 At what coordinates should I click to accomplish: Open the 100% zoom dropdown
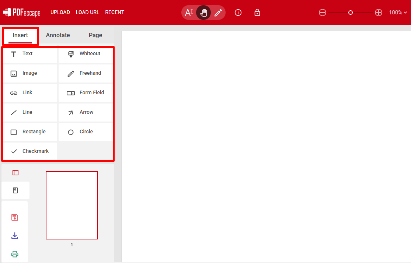(x=398, y=13)
